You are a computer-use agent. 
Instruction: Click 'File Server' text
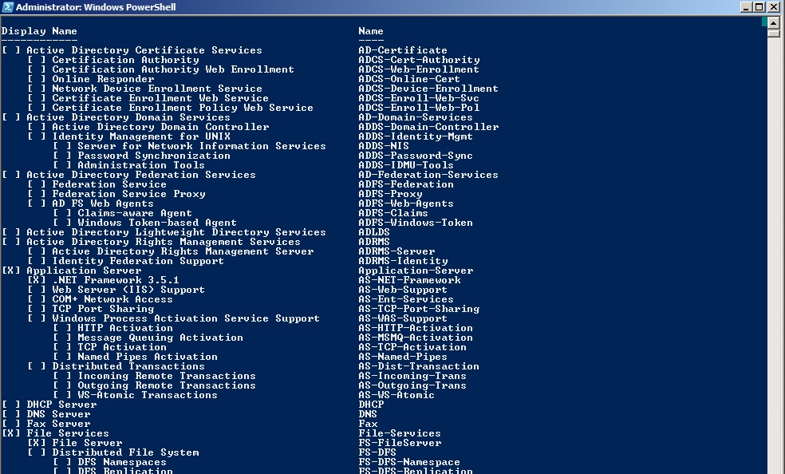[x=87, y=443]
